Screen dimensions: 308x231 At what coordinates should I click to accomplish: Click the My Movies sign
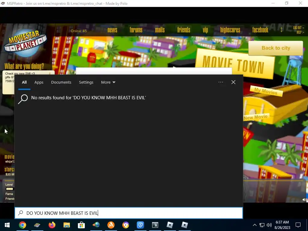[266, 91]
